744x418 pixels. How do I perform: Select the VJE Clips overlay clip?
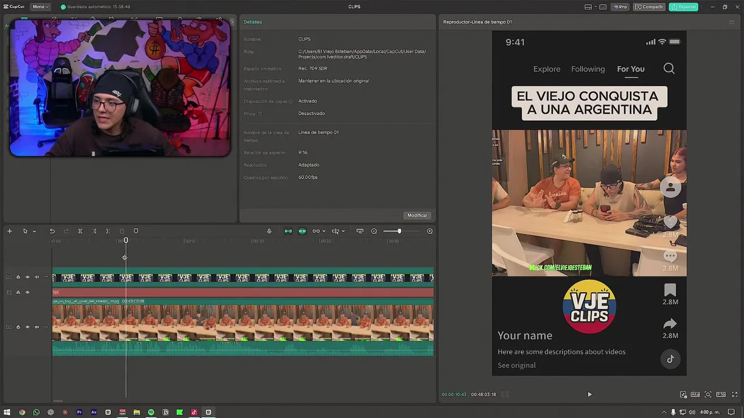click(243, 277)
